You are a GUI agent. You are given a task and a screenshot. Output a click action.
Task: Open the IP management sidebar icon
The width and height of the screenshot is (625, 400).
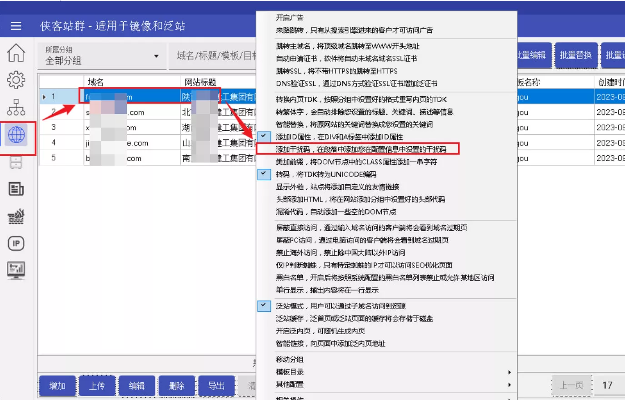pos(16,243)
